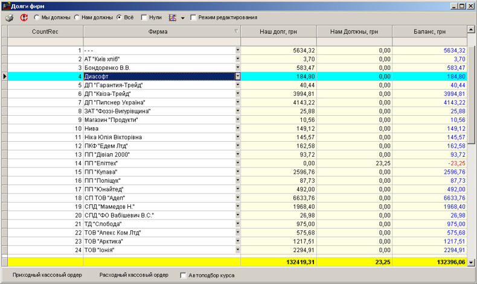Select the 'Мы должны' radio button
477x284 pixels.
coord(37,17)
